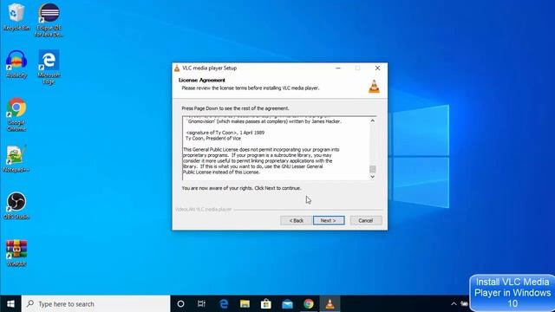
Task: Select the Audacity desktop icon
Action: (16, 64)
